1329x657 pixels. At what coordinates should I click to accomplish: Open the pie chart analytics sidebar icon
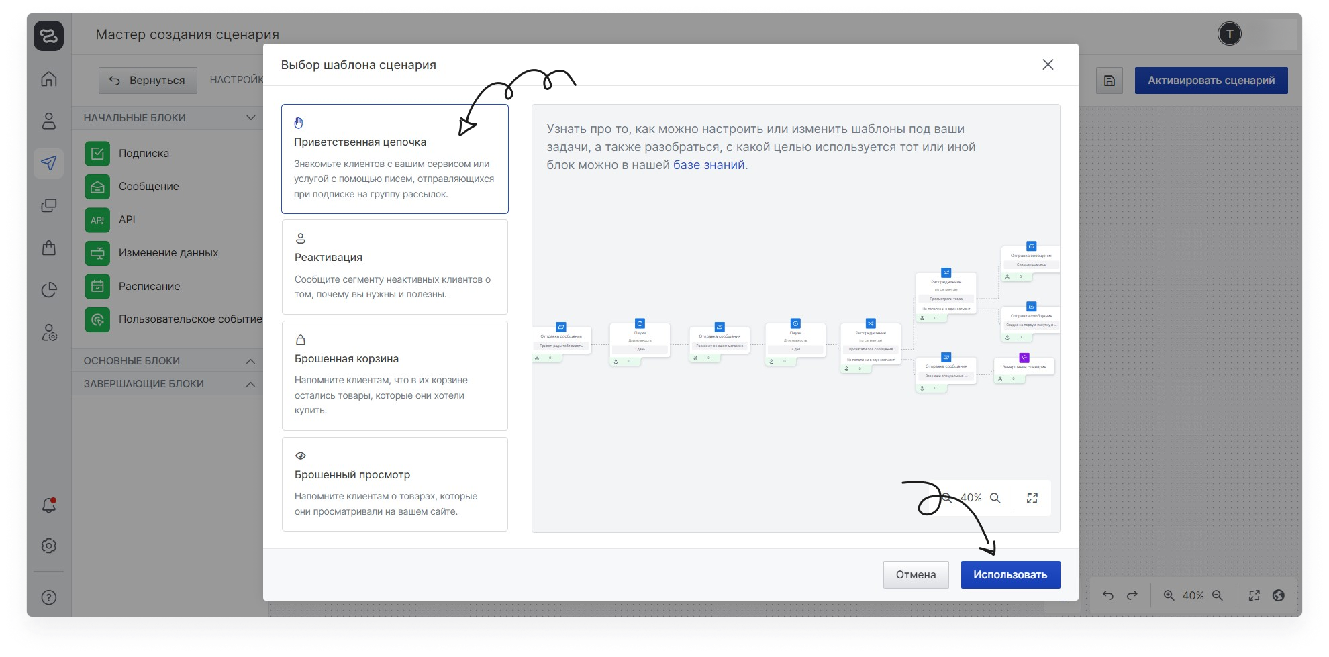click(x=48, y=290)
